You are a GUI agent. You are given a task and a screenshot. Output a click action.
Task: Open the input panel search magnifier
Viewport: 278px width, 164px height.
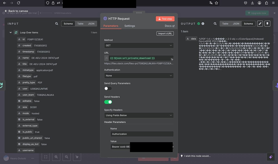56,24
